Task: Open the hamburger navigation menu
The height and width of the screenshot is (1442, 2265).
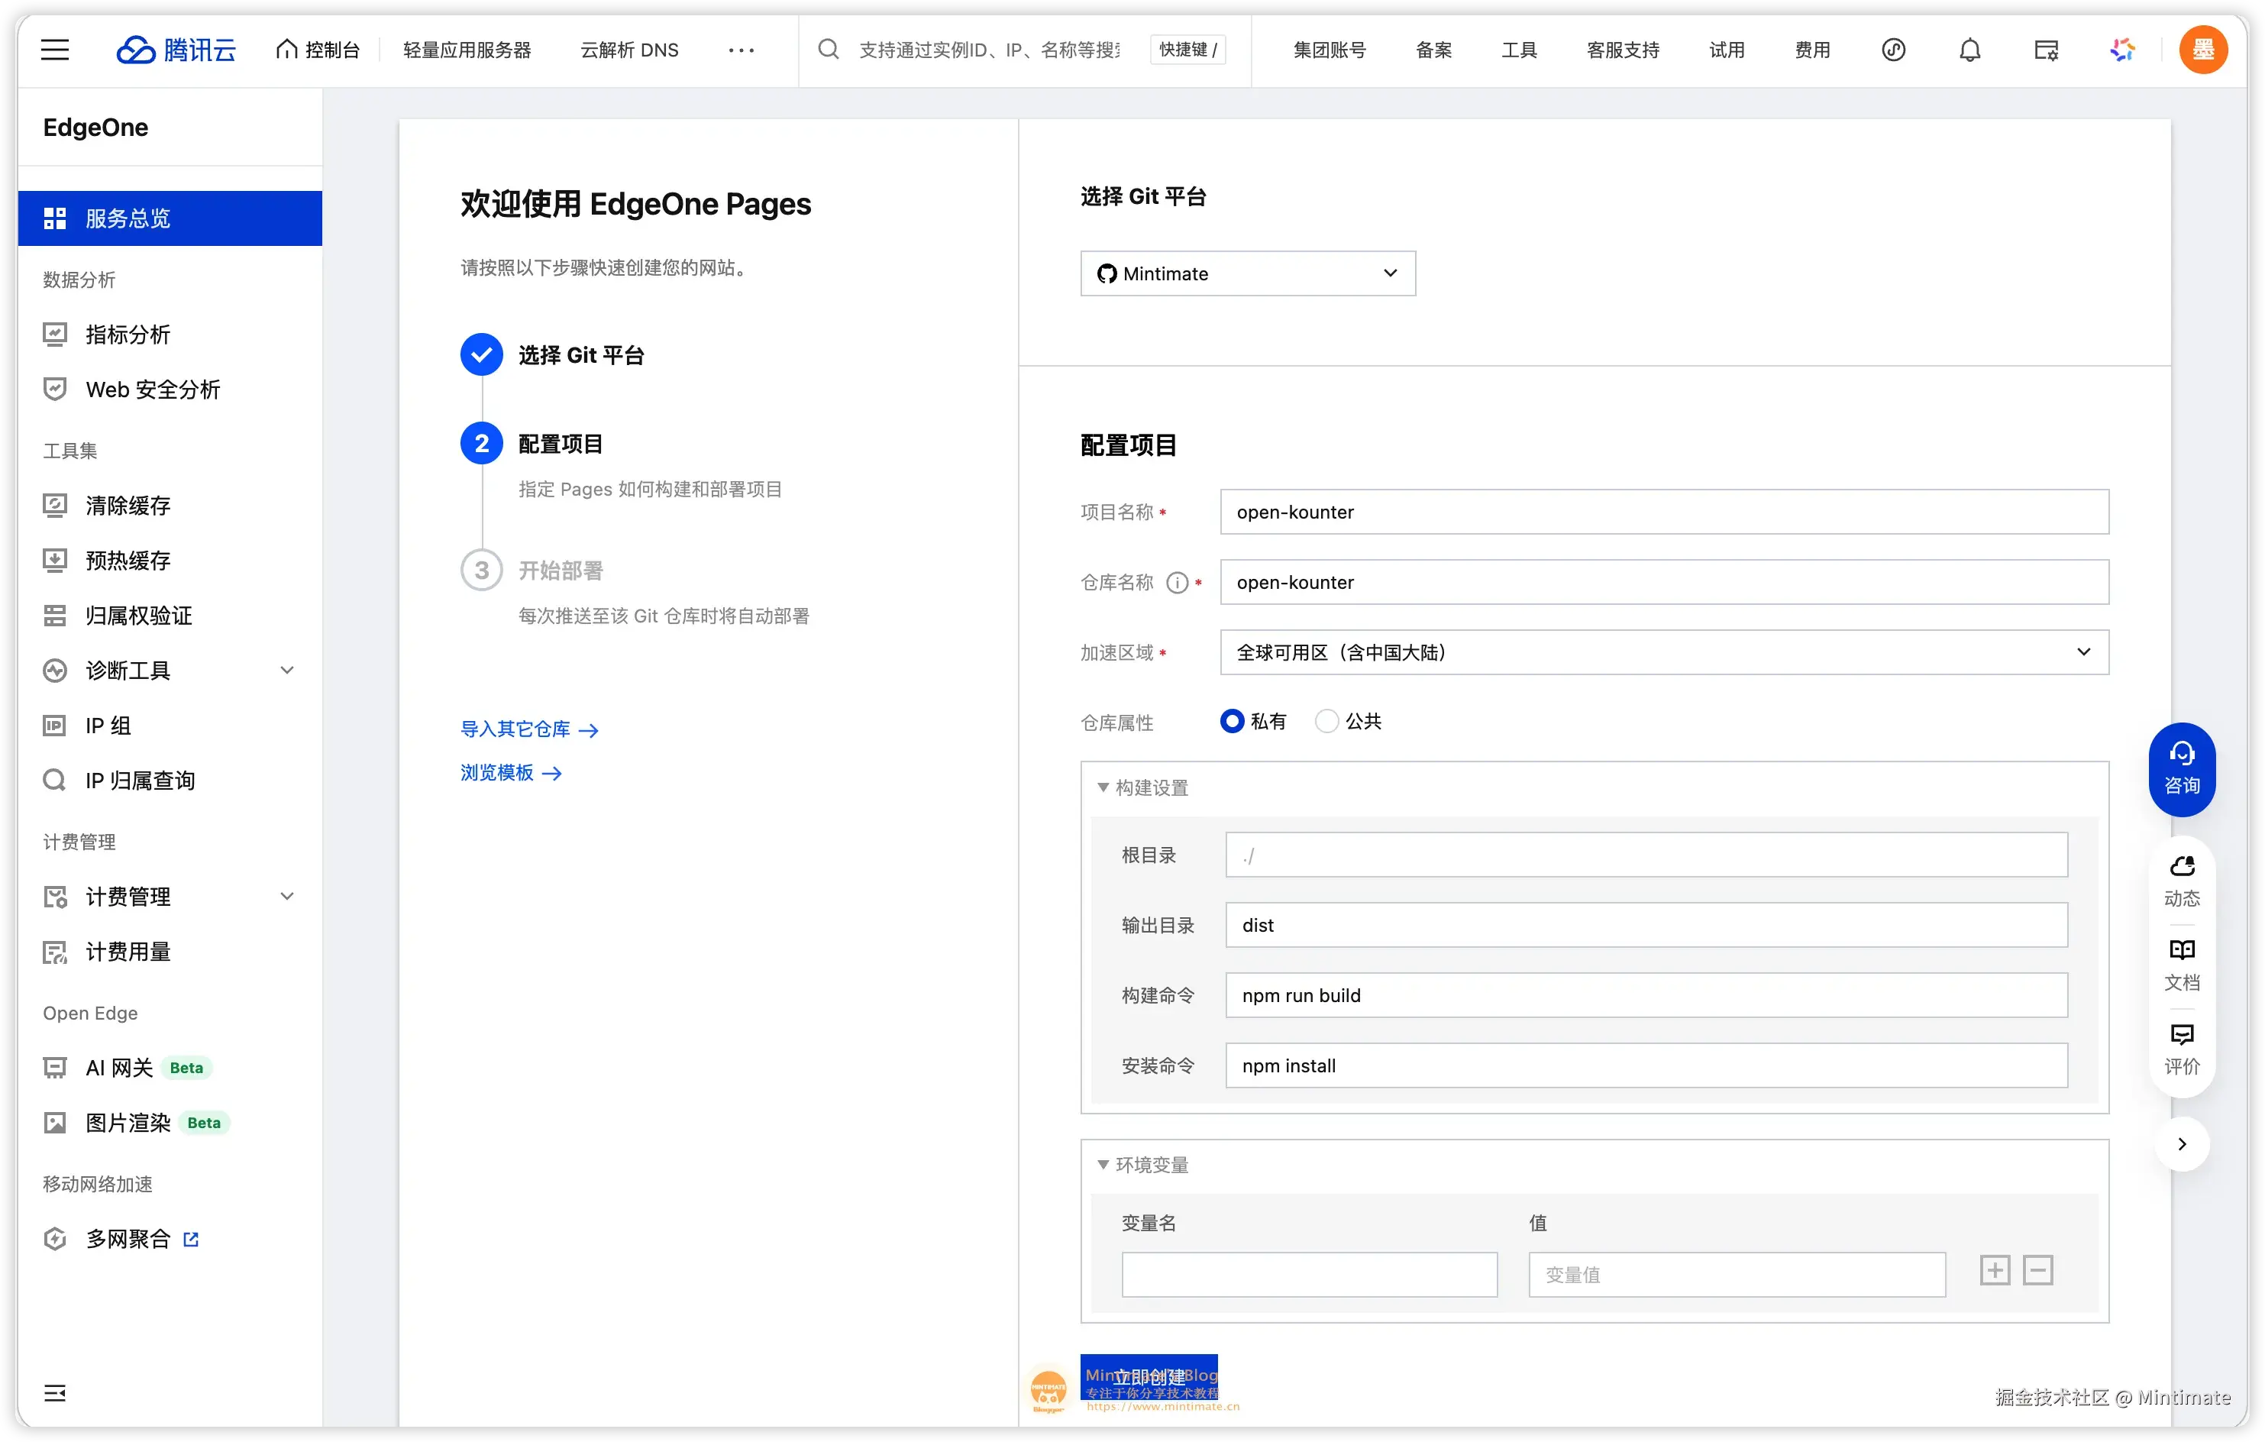Action: tap(54, 49)
